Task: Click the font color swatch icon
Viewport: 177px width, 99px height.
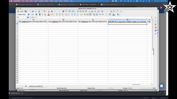Action: click(x=49, y=15)
